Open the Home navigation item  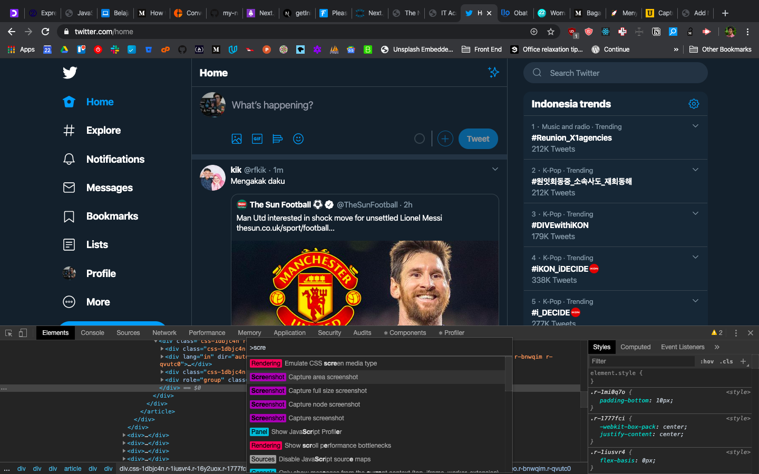click(x=88, y=102)
